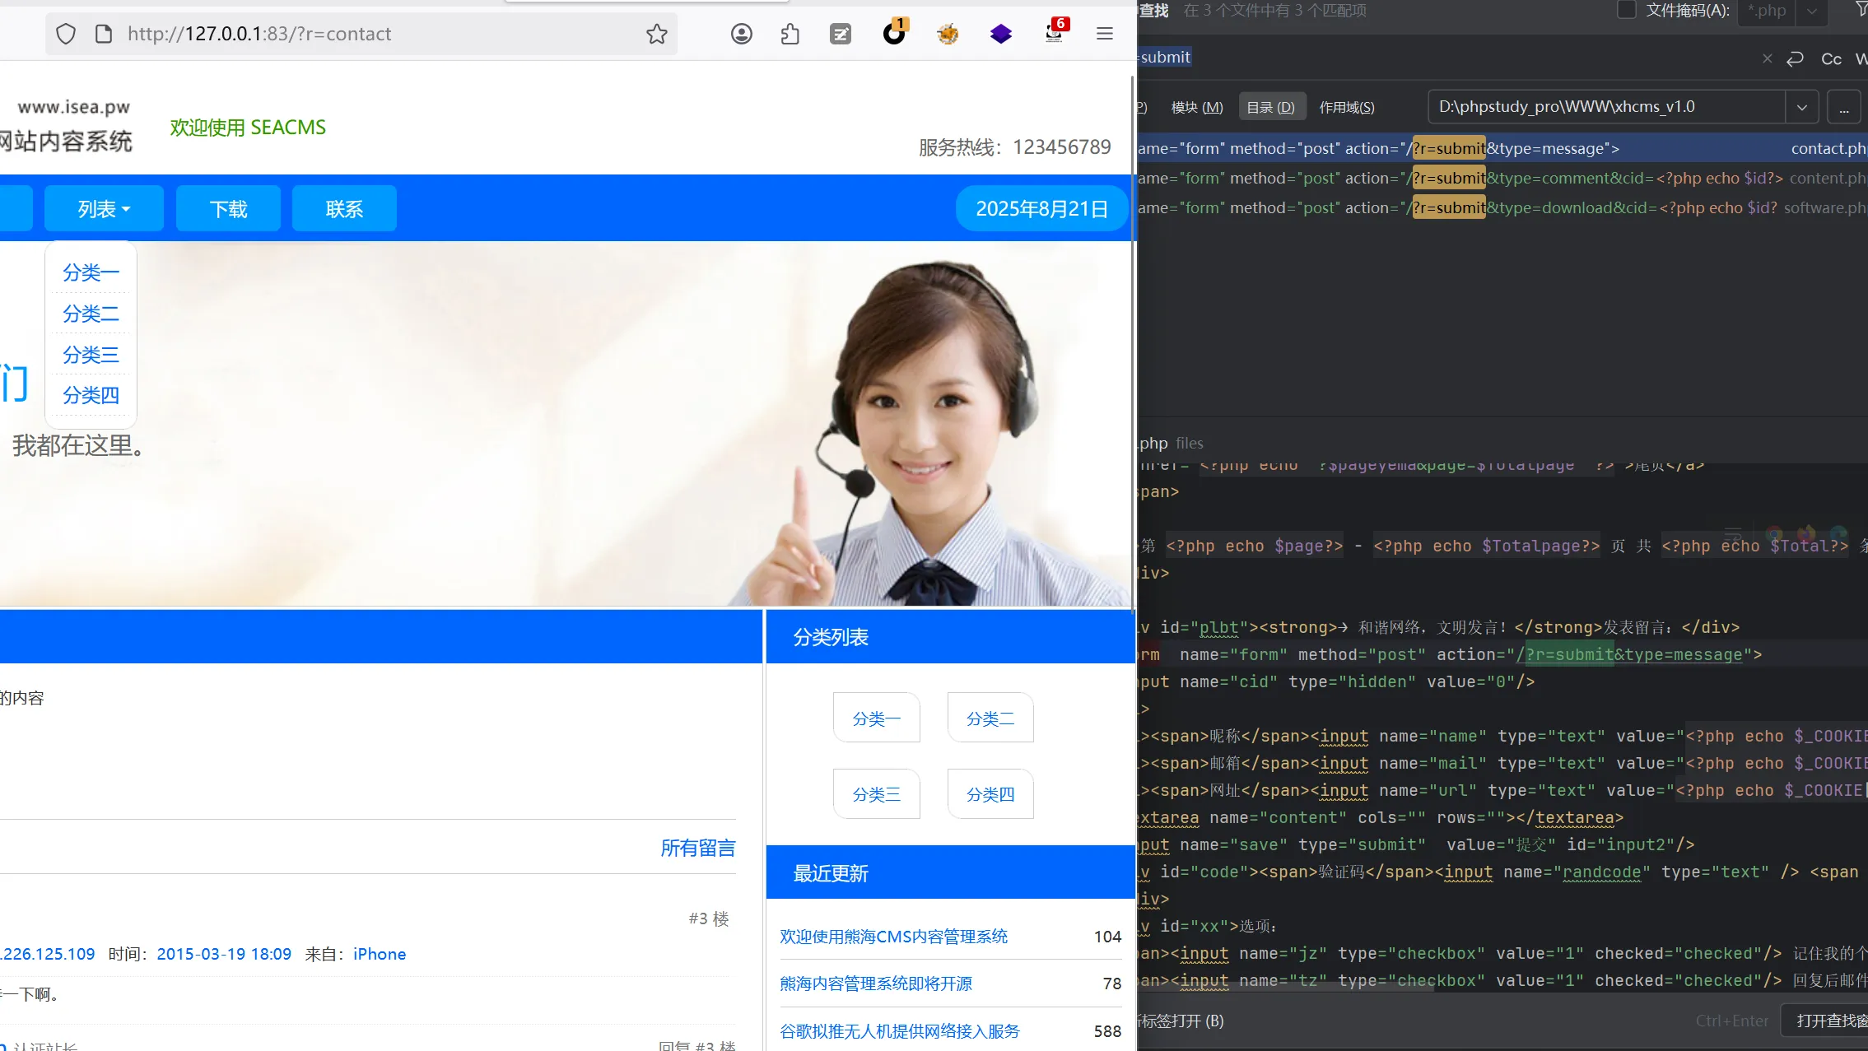
Task: Open the 列表 navigation dropdown
Action: 104,209
